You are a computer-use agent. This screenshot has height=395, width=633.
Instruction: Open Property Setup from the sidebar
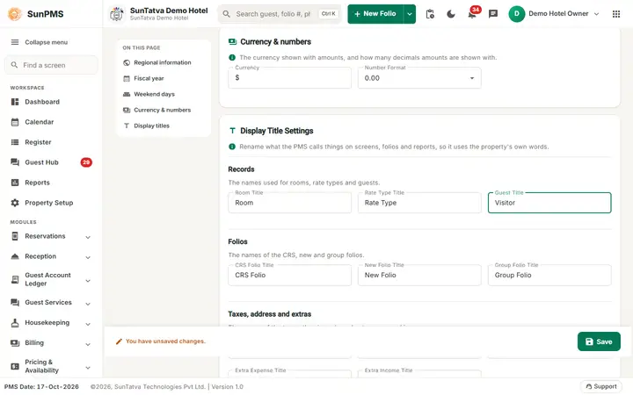pyautogui.click(x=51, y=203)
